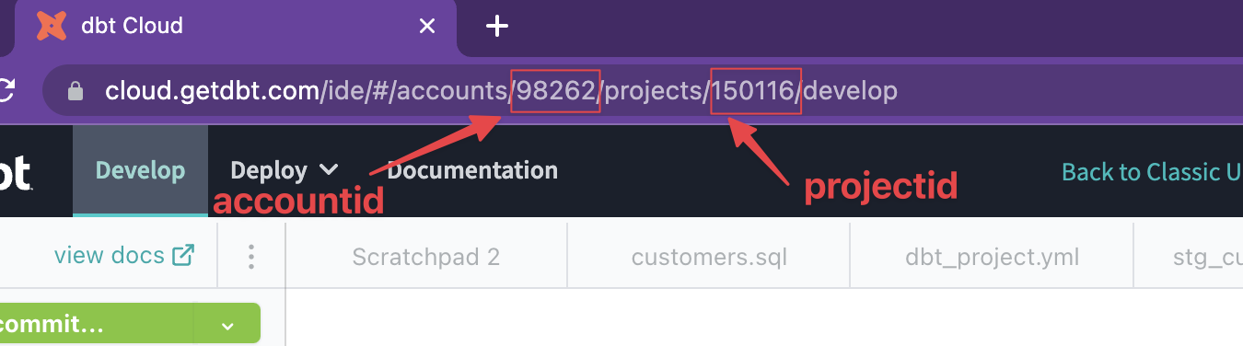The height and width of the screenshot is (346, 1243).
Task: Open the Documentation navigation item
Action: click(472, 170)
